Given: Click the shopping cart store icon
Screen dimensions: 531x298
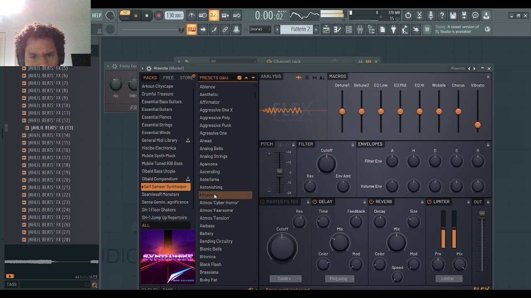Looking at the screenshot, I should coord(427,29).
